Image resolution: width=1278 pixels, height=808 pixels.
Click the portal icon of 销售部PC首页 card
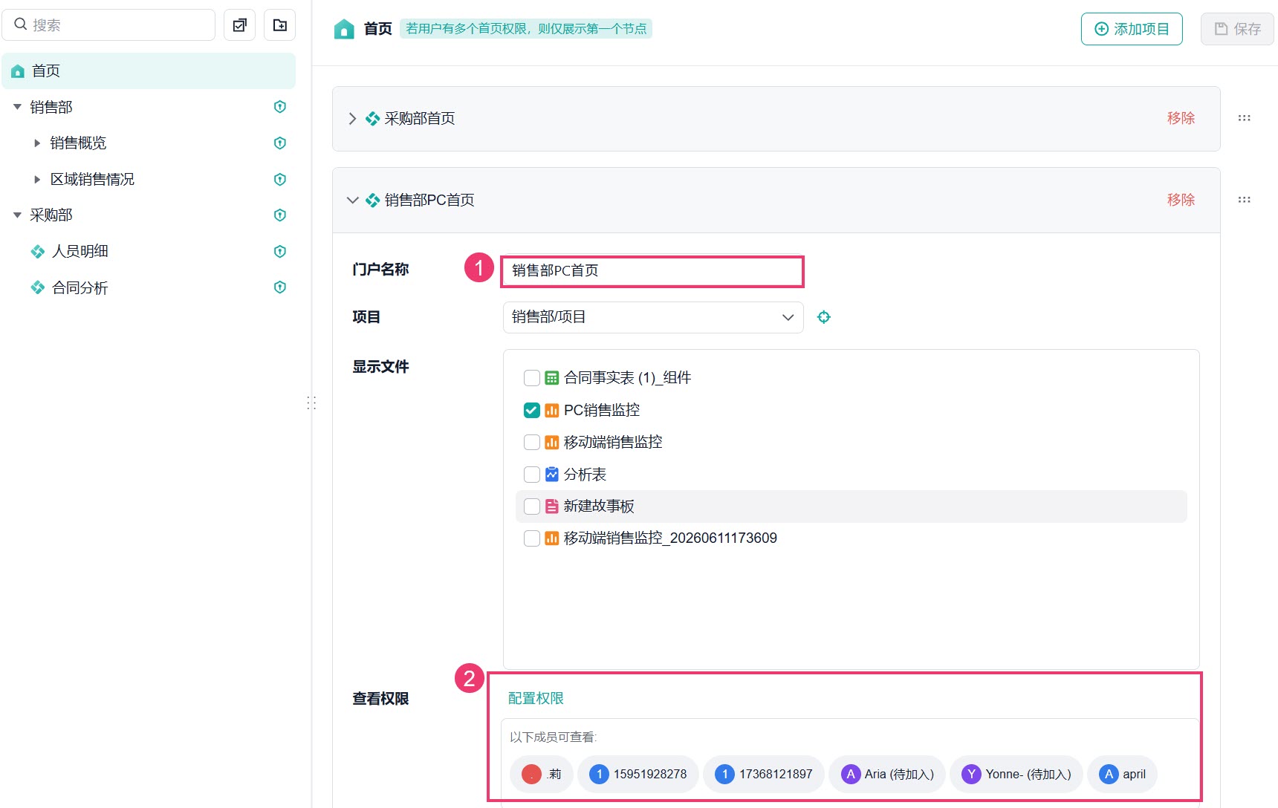372,201
